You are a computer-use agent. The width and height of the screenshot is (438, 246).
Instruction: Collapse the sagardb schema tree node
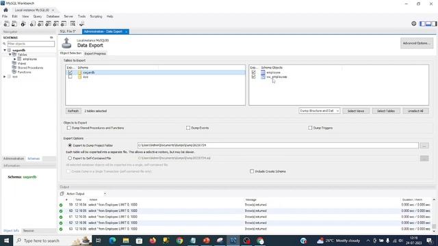5,50
